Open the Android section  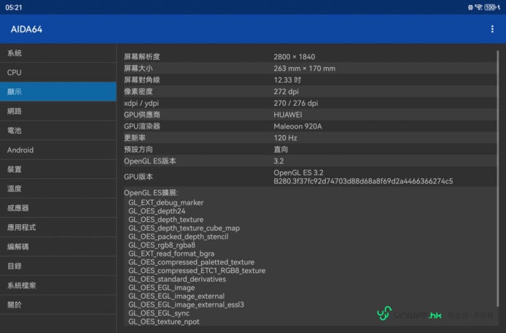[x=58, y=150]
